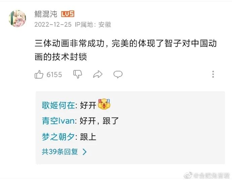232x181 pixels.
Task: Visit 歌姬何在 user profile
Action: coord(58,105)
